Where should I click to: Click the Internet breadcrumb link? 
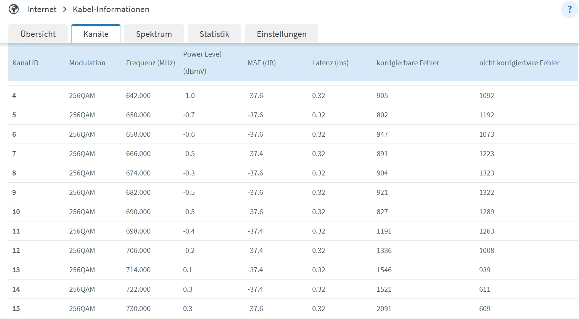(42, 9)
